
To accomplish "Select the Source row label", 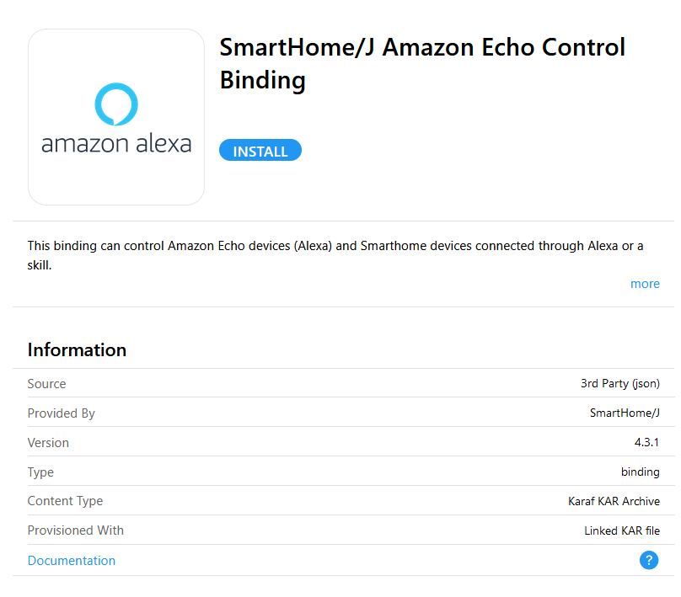I will [46, 384].
